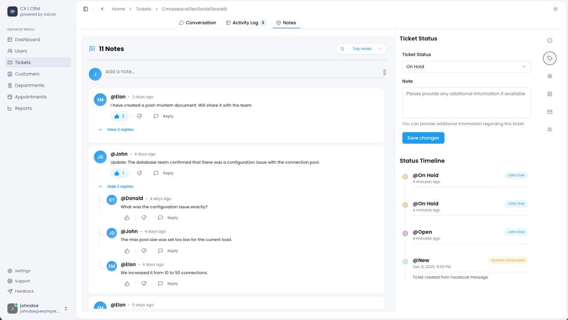Open Feedback in the sidebar
The image size is (568, 320).
point(21,291)
